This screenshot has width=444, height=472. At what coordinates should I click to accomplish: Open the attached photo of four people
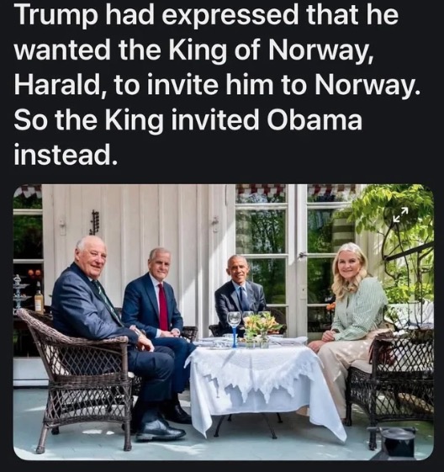(x=224, y=322)
